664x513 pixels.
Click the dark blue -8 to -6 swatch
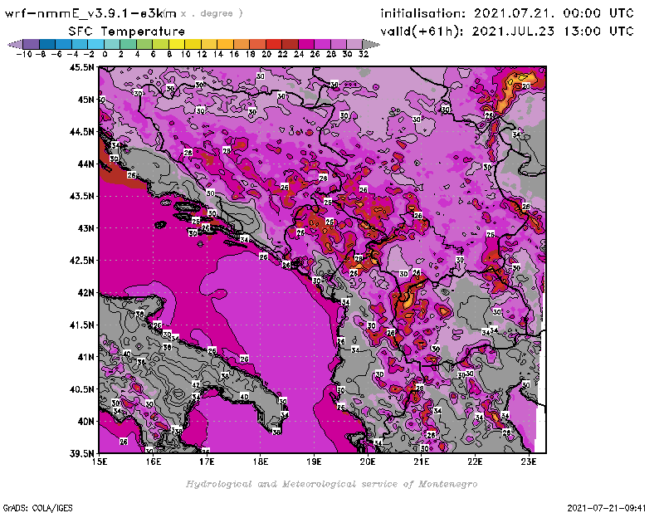point(47,44)
